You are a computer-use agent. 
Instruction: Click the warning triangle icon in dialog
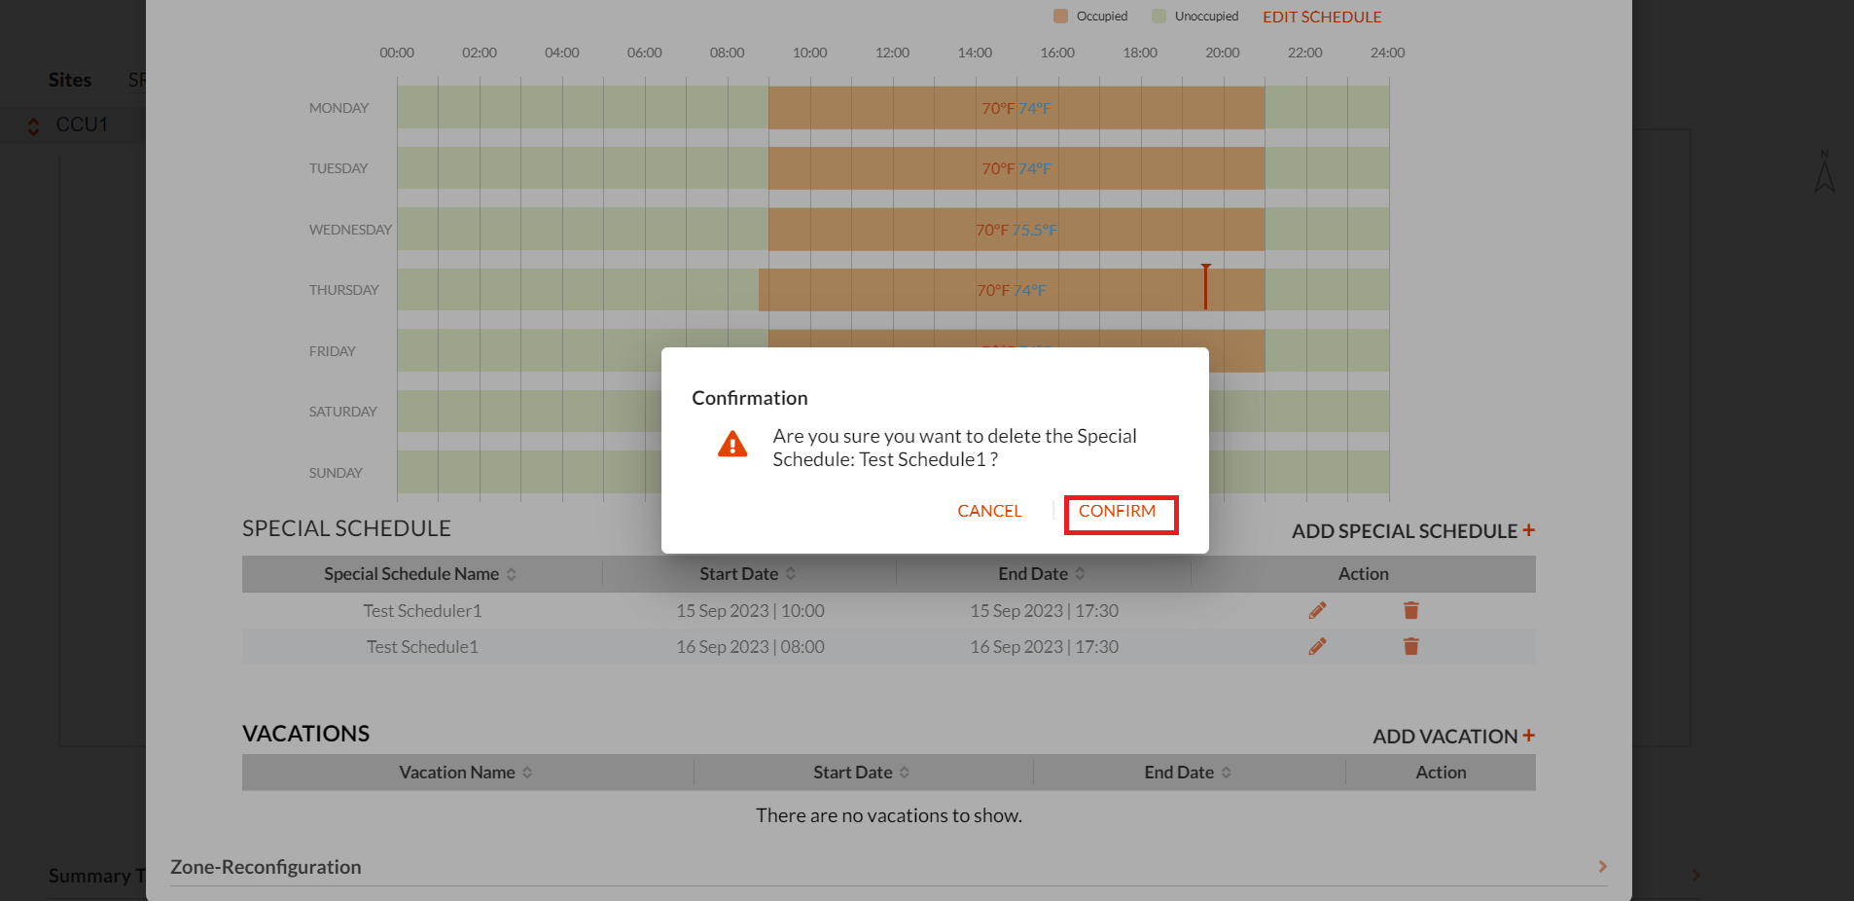[x=732, y=445]
